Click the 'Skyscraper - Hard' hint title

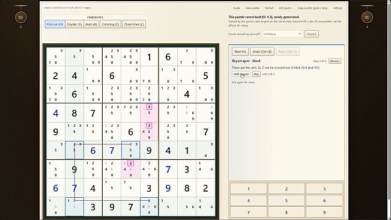tap(246, 61)
